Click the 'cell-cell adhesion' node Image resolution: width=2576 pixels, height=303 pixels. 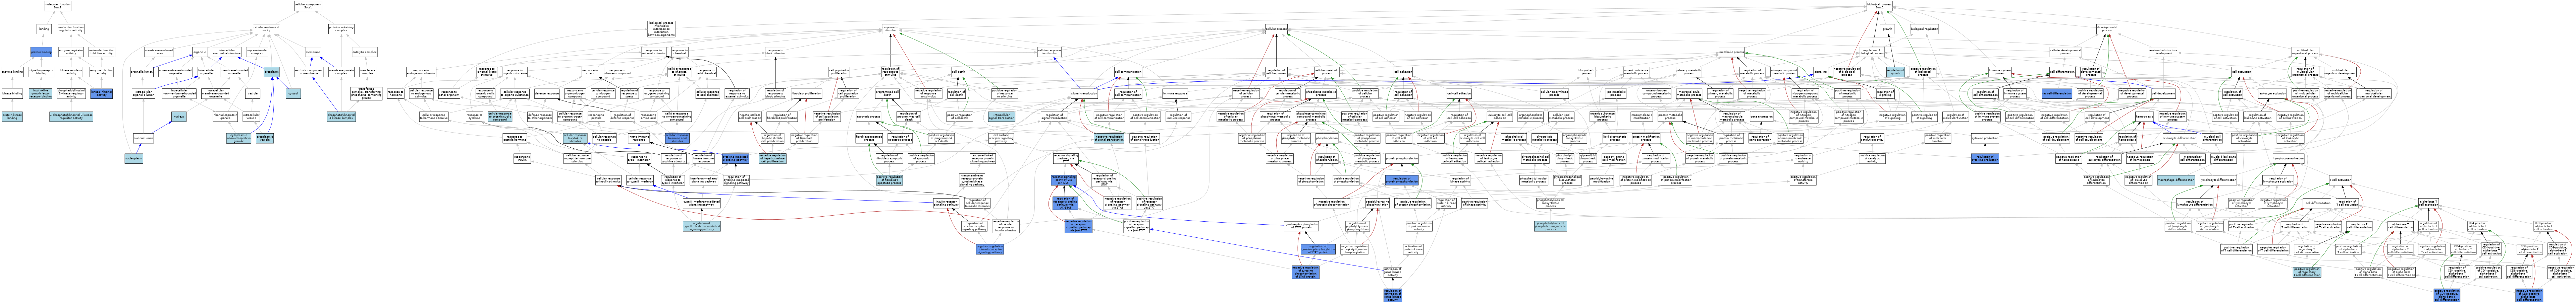(1459, 94)
